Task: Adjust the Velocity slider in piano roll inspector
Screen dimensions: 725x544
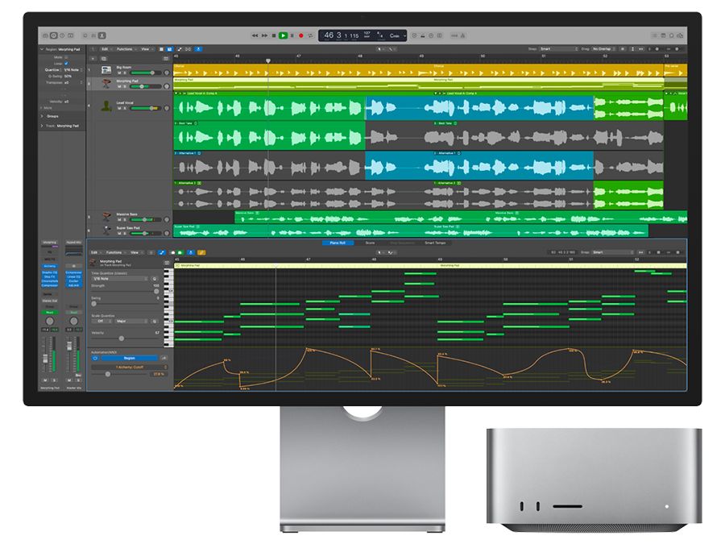Action: tap(126, 338)
